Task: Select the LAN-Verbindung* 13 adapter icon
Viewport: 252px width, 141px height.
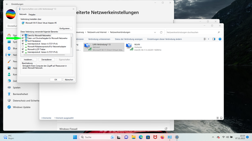Action: pyautogui.click(x=88, y=47)
